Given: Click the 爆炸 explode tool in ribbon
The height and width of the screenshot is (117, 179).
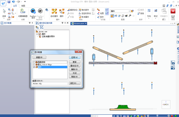Looking at the screenshot, I should [x=62, y=12].
